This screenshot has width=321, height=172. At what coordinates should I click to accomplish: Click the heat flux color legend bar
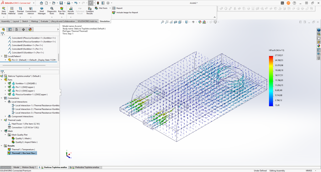271,81
